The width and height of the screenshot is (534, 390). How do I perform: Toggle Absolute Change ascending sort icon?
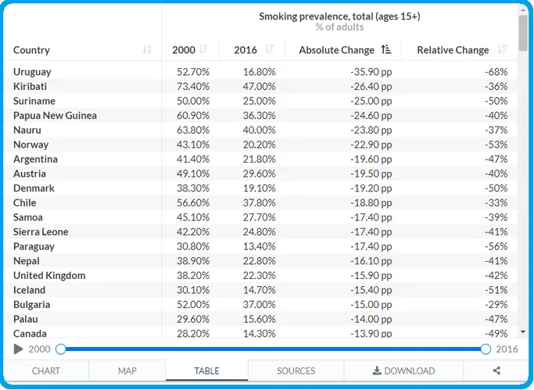[386, 50]
